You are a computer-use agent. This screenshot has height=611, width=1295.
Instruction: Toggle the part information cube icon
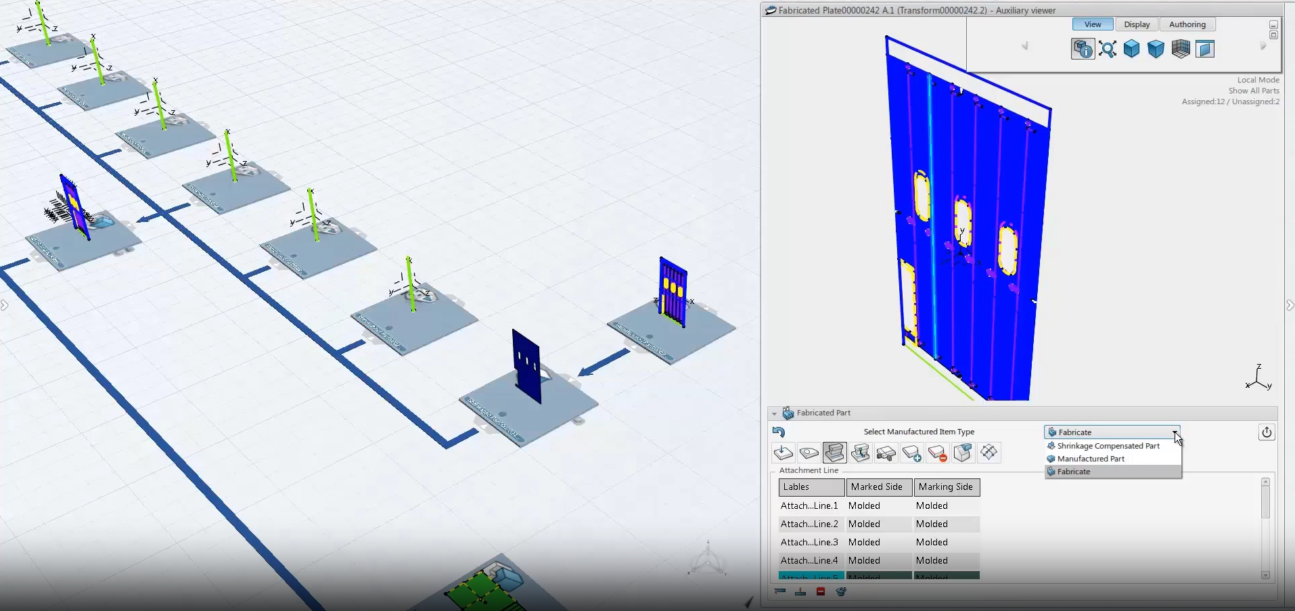[1083, 49]
